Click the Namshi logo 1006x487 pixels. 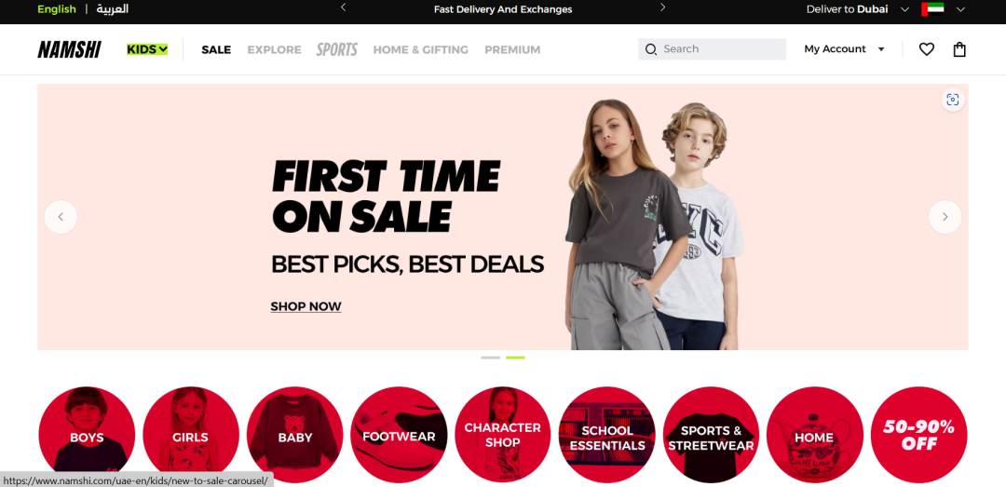(x=69, y=49)
